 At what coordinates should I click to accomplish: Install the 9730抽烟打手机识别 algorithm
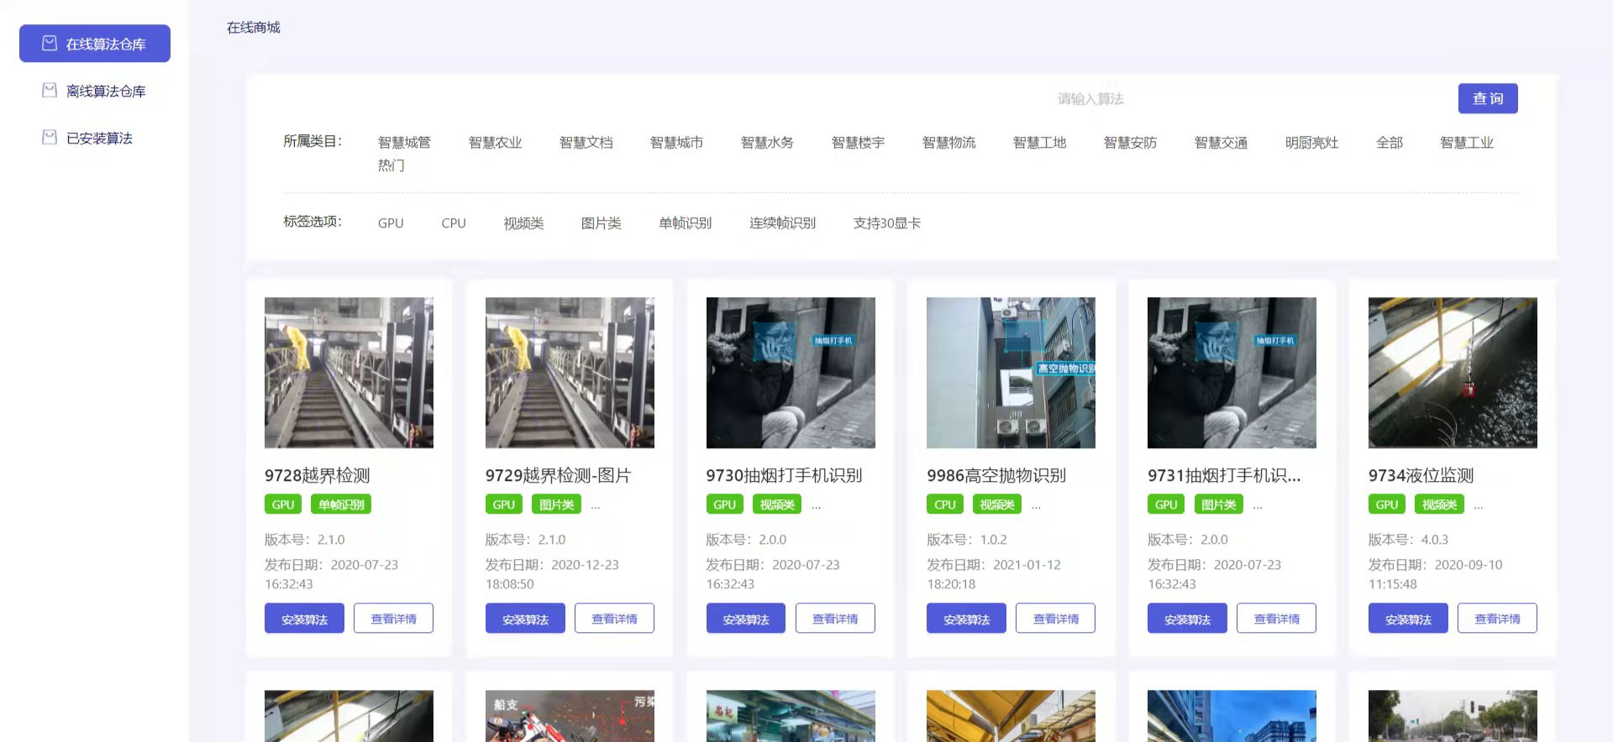tap(746, 619)
